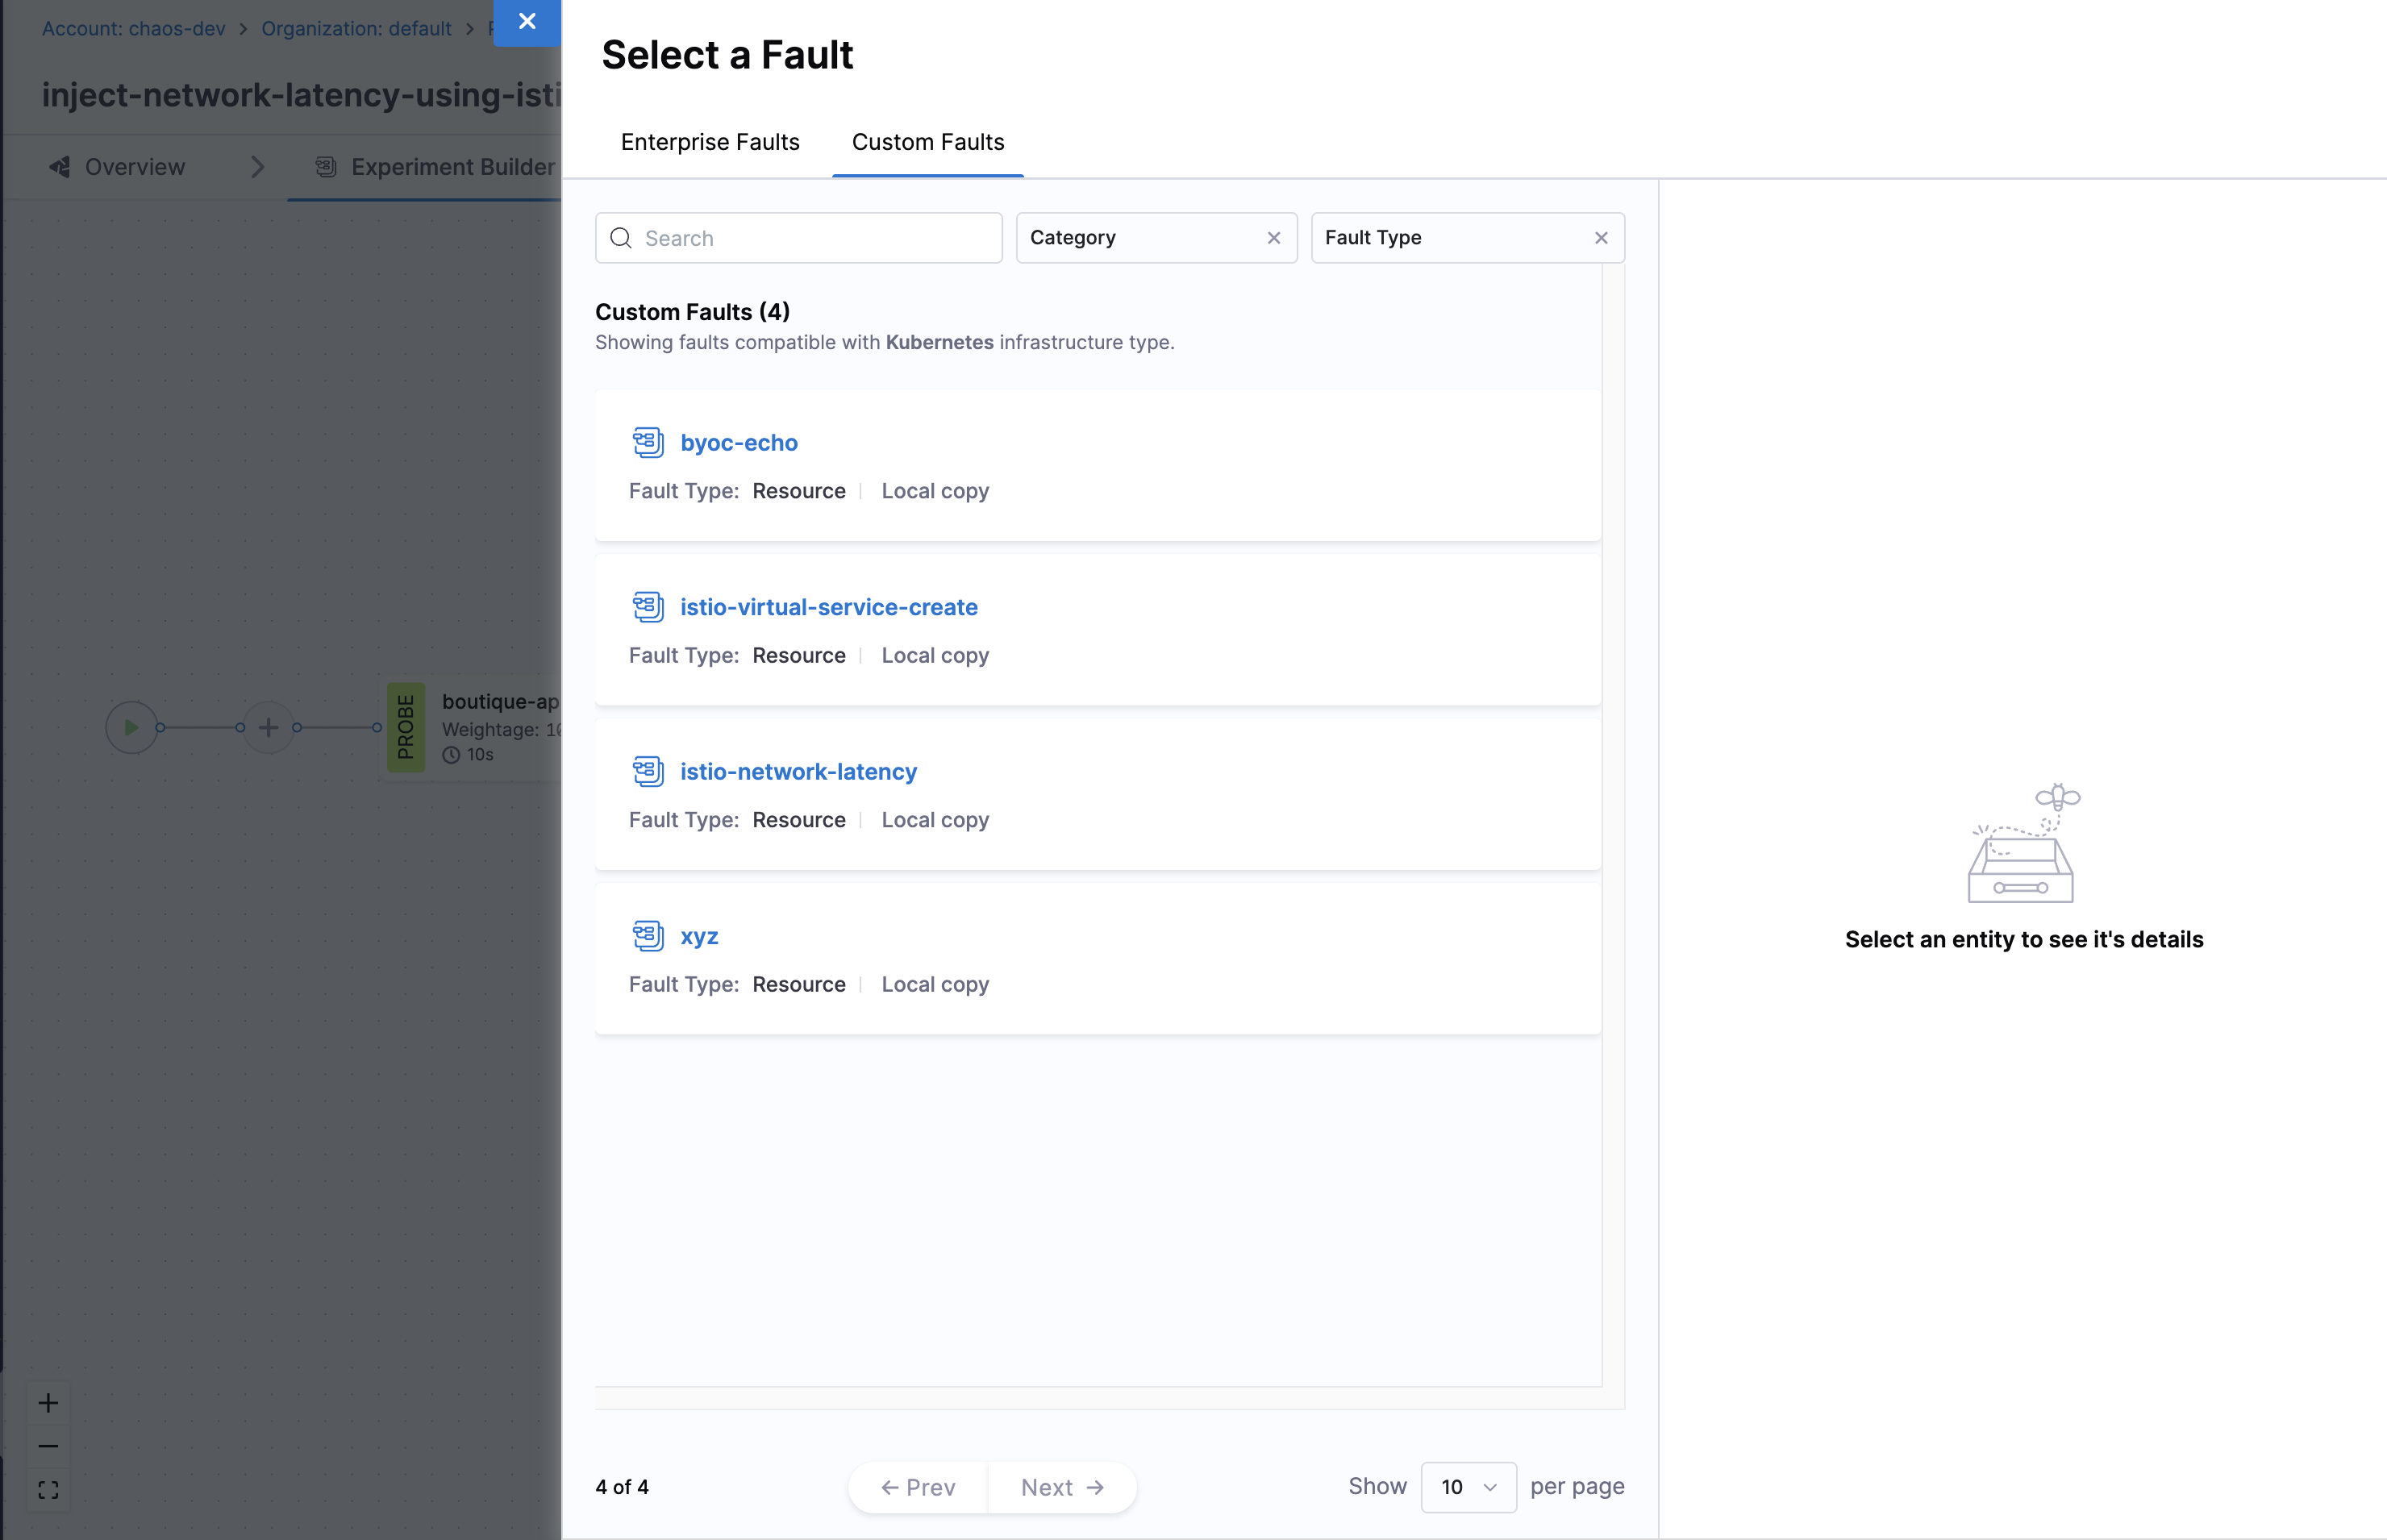Go to Next page of faults
This screenshot has height=1540, width=2387.
point(1061,1487)
